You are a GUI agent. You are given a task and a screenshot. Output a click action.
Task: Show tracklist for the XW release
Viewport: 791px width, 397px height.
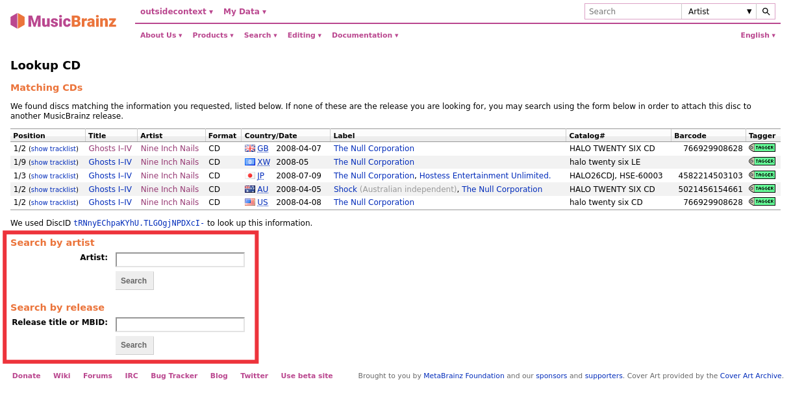point(54,162)
